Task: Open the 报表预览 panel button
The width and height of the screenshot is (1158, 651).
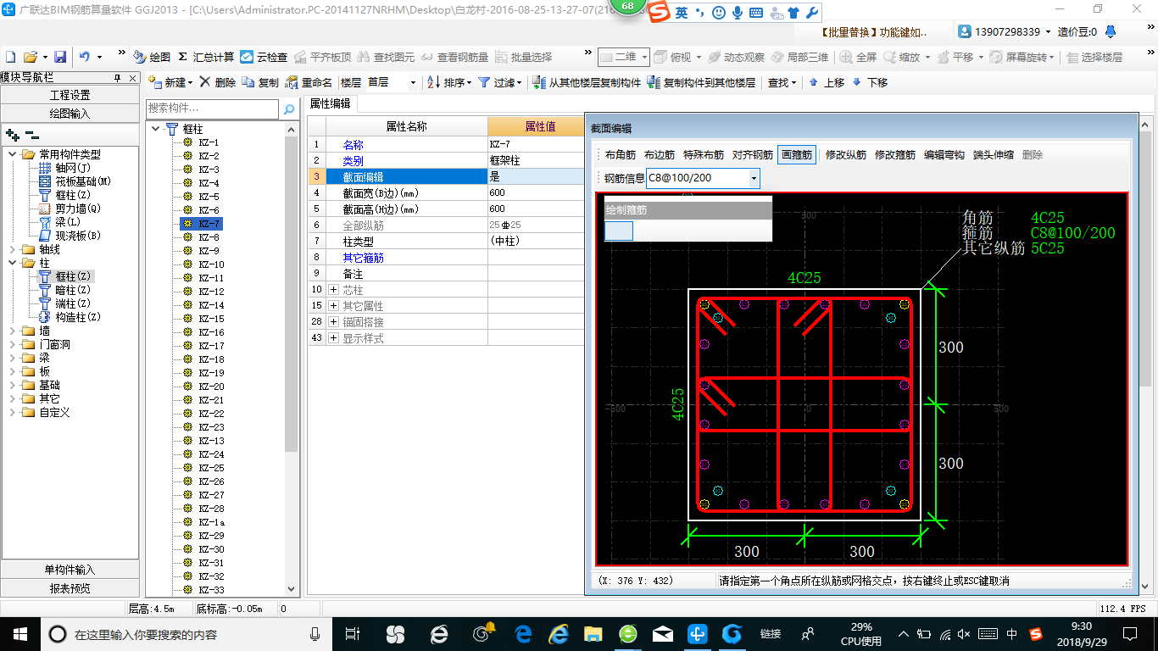Action: [x=70, y=587]
